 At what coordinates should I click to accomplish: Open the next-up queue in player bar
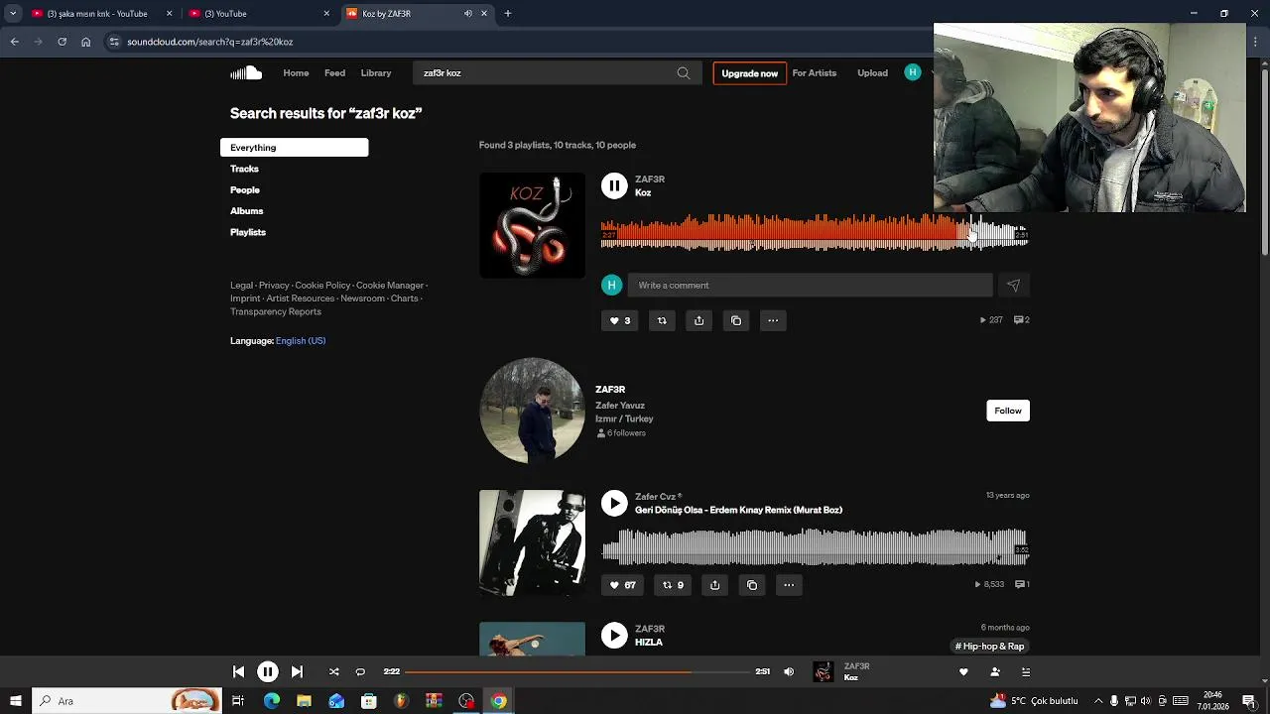pyautogui.click(x=1026, y=671)
